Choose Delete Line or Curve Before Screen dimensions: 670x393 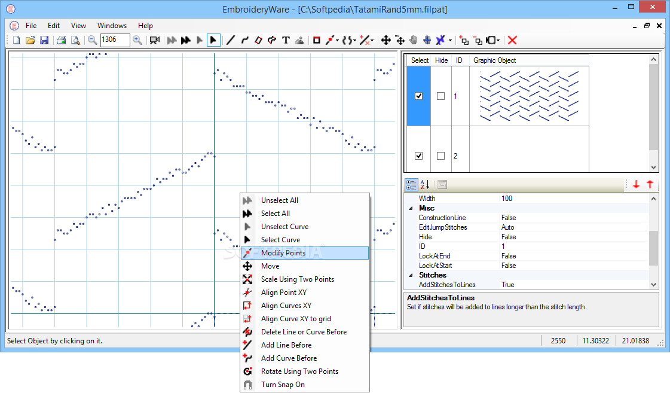(305, 332)
